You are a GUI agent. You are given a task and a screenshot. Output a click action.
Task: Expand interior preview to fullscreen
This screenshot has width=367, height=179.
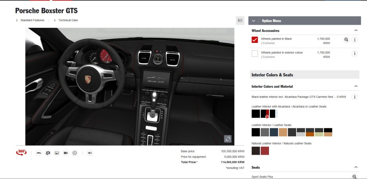click(x=228, y=139)
